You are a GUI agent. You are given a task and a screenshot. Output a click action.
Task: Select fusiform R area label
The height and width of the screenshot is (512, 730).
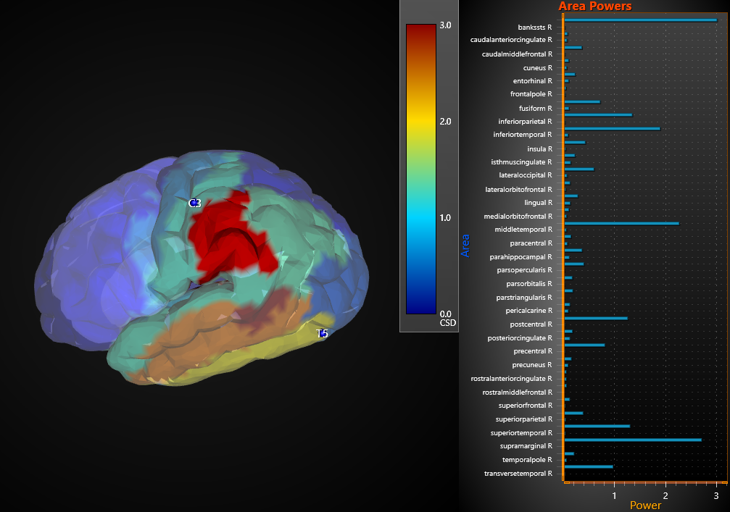(x=536, y=109)
